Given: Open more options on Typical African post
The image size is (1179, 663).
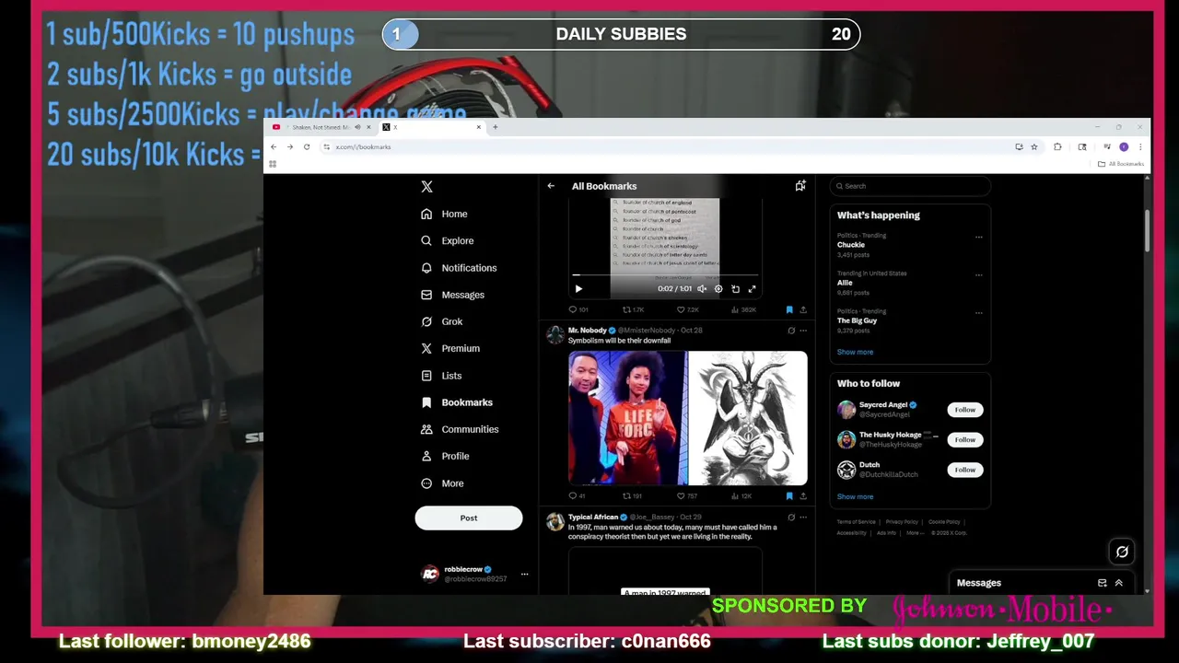Looking at the screenshot, I should coord(803,518).
